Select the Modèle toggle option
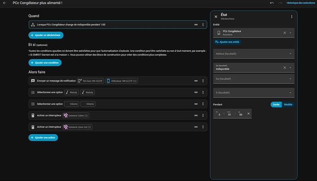Viewport: 317px width, 181px height. (288, 104)
